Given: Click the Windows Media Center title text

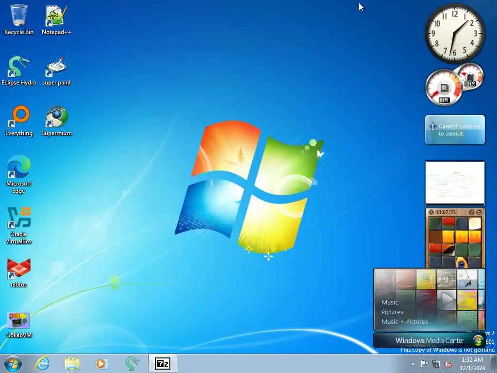Looking at the screenshot, I should click(430, 340).
